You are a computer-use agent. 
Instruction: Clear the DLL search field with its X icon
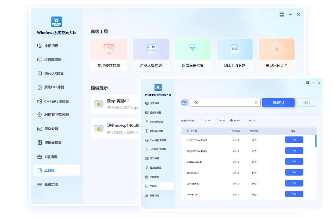pyautogui.click(x=256, y=102)
